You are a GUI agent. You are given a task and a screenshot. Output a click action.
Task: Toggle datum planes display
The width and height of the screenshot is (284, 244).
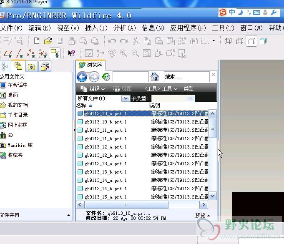point(8,54)
